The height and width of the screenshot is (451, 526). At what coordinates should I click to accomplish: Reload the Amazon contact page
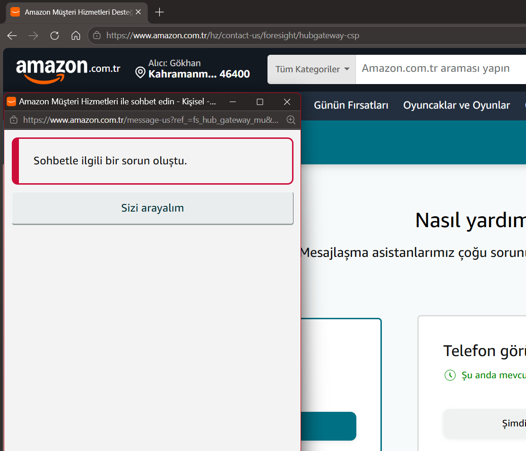click(x=55, y=35)
